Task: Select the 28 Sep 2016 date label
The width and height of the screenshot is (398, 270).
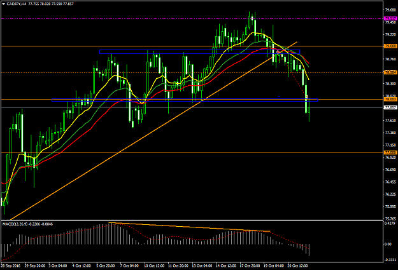Action: 10,266
